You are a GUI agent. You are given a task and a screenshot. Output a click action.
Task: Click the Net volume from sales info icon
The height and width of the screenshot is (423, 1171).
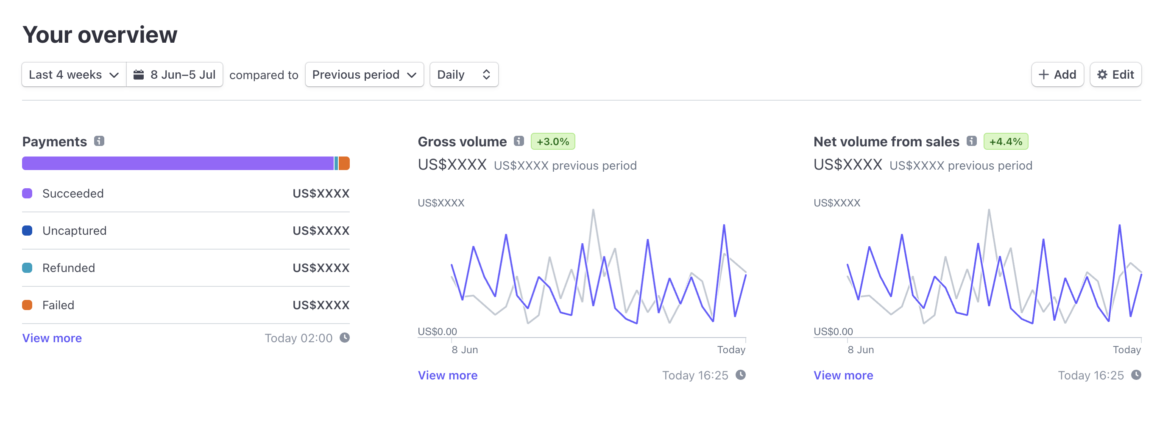click(971, 141)
